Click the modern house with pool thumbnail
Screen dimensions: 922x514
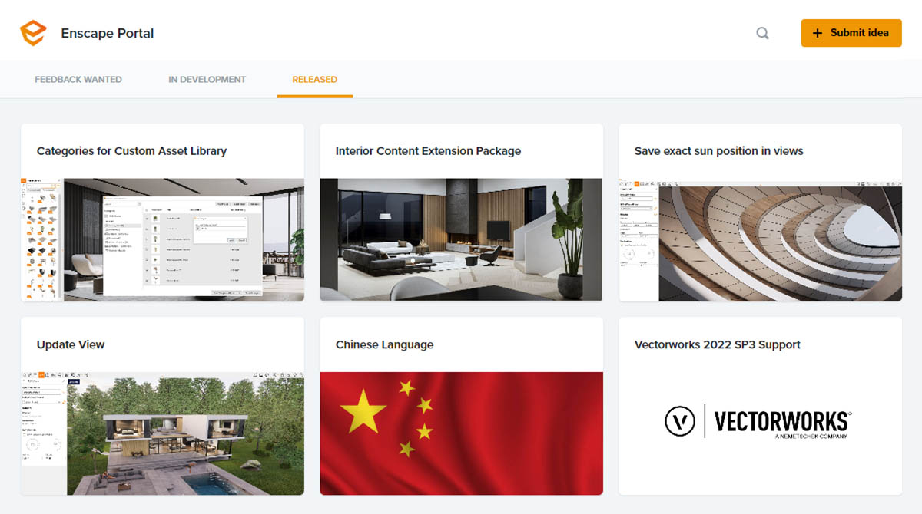(x=162, y=433)
